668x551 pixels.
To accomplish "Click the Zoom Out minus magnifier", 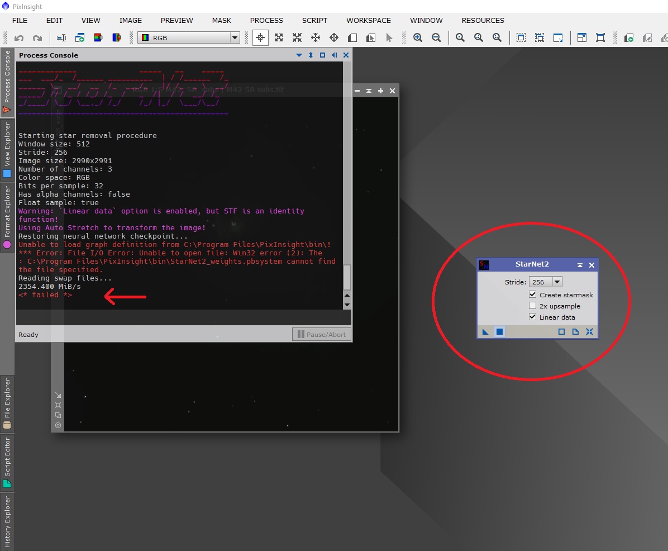I will (x=436, y=38).
